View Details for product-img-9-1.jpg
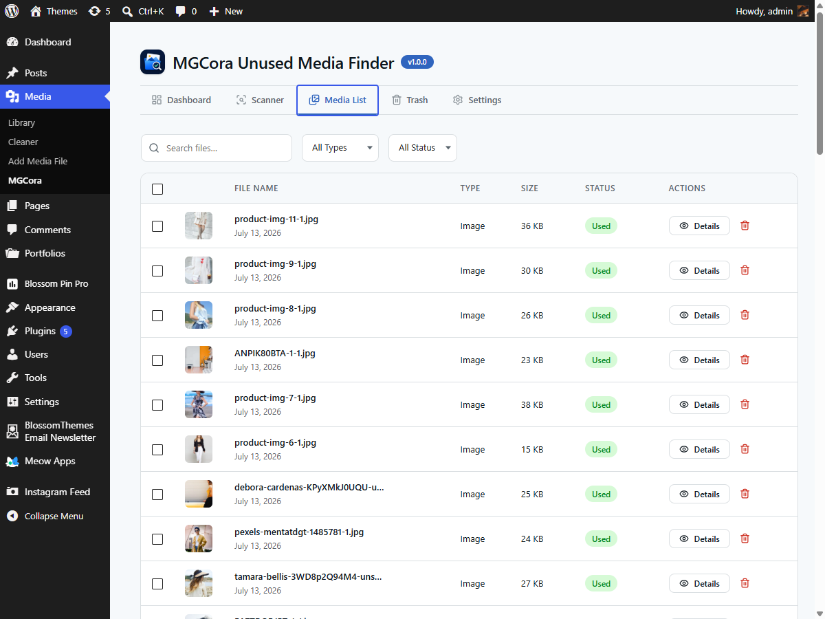This screenshot has height=619, width=825. (699, 270)
